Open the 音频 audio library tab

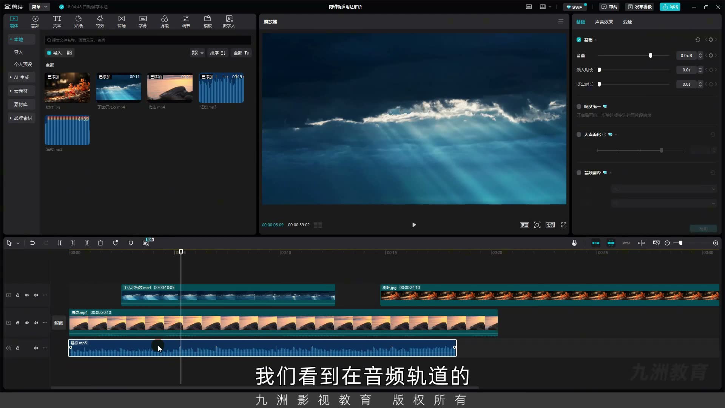(35, 22)
